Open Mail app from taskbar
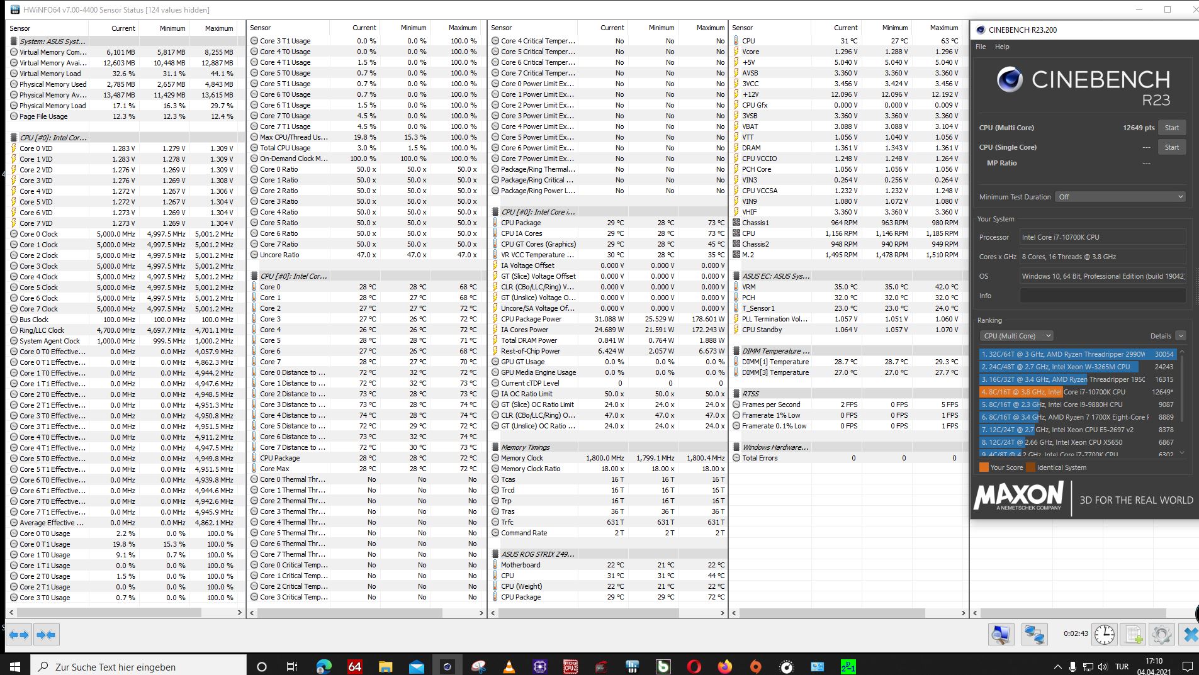Viewport: 1199px width, 675px height. point(416,667)
